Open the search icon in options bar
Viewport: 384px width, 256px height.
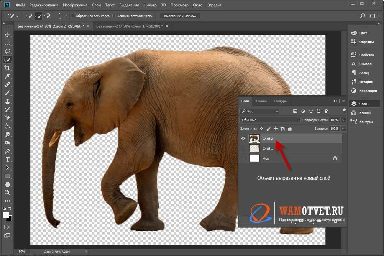pyautogui.click(x=362, y=16)
